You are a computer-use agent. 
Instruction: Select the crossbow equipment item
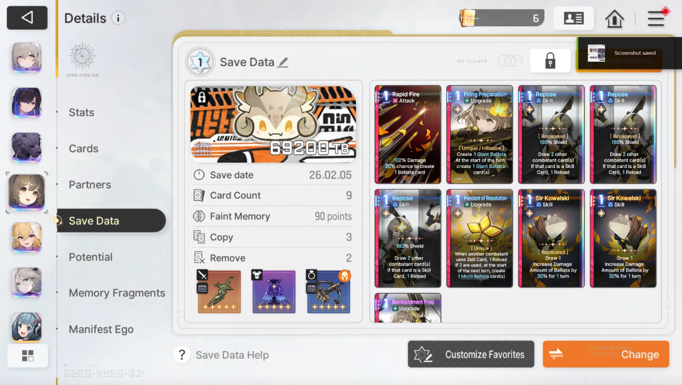[x=328, y=291]
